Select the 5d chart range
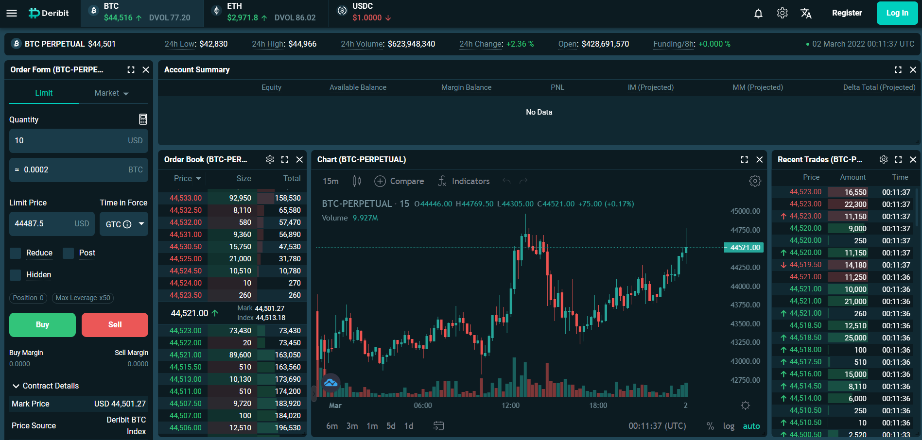This screenshot has width=922, height=440. 391,426
